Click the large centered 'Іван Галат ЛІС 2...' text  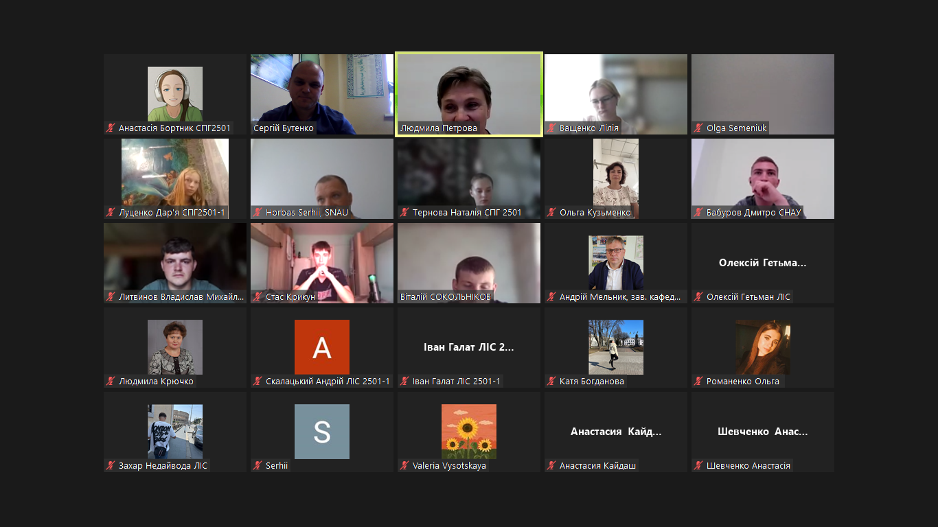[x=469, y=347]
